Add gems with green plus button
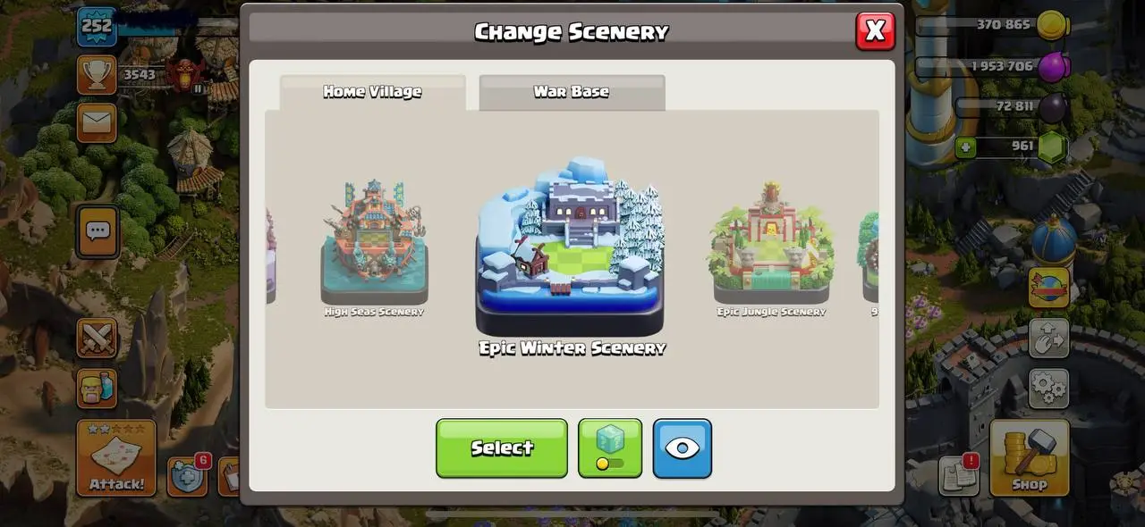Image resolution: width=1145 pixels, height=527 pixels. coord(965,146)
